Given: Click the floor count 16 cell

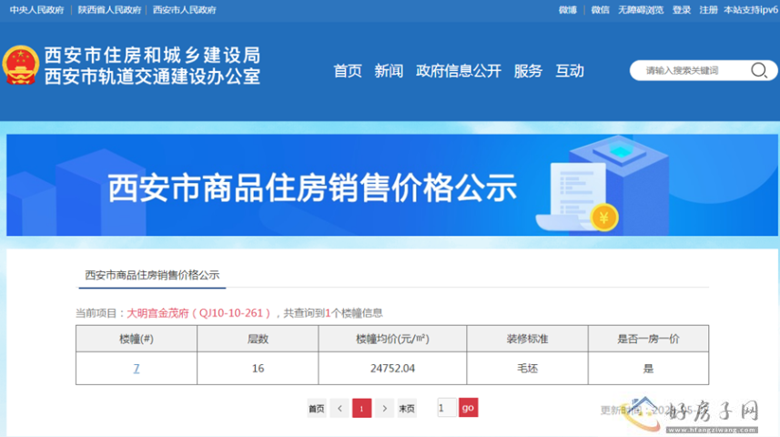Looking at the screenshot, I should point(258,369).
